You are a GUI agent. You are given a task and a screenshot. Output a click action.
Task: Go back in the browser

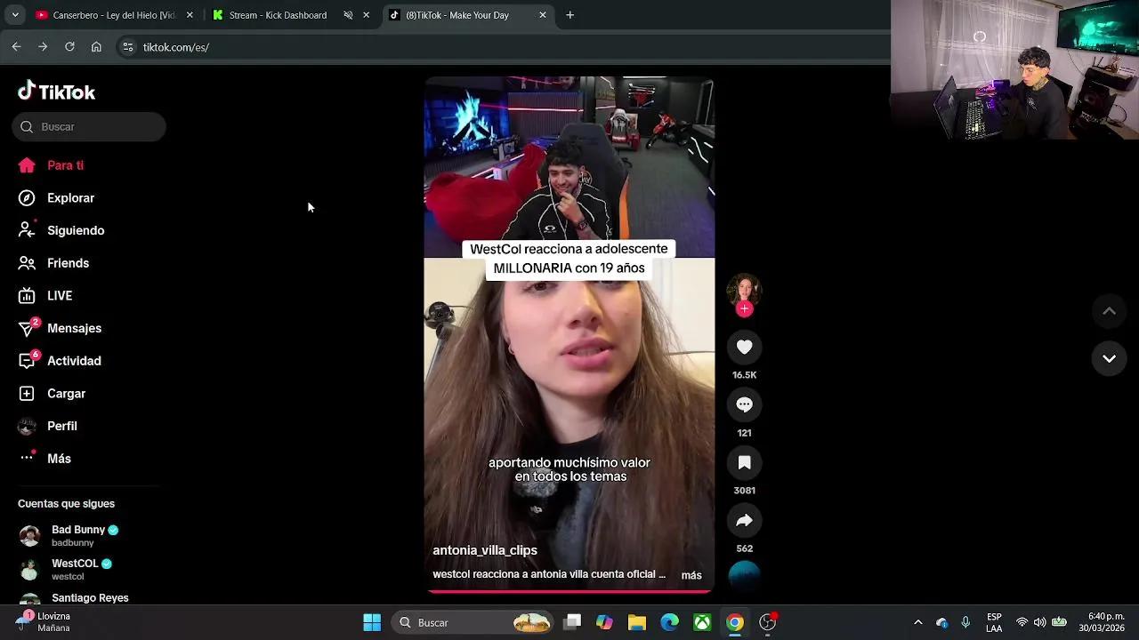click(x=16, y=47)
